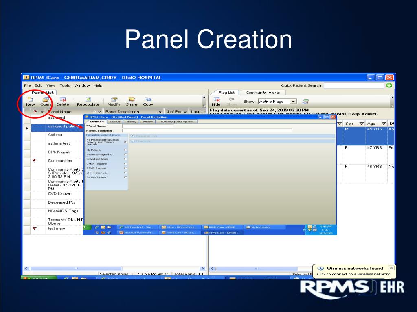Select My Patients radio button
The width and height of the screenshot is (417, 312).
click(x=125, y=150)
